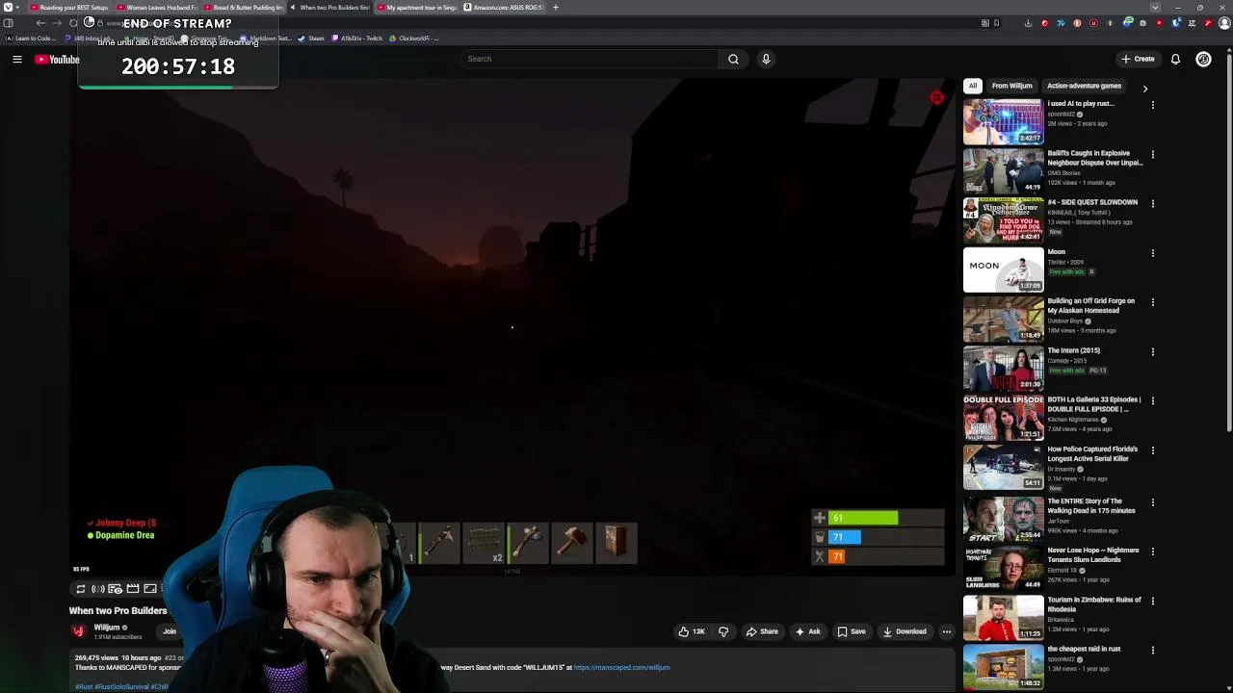Screen dimensions: 1233x693
Task: Toggle the audio boost waves icon
Action: 97,589
